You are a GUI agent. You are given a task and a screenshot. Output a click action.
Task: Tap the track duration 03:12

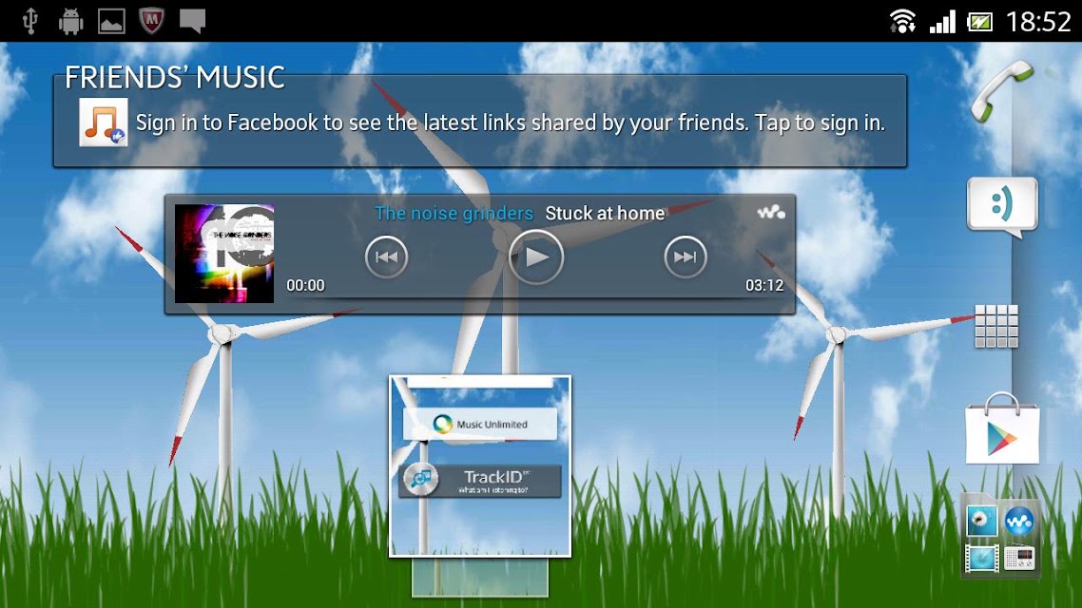764,285
